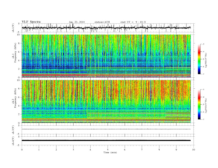The width and height of the screenshot is (218, 168).
Task: Click time axis tick label '1'
Action: pos(39,150)
